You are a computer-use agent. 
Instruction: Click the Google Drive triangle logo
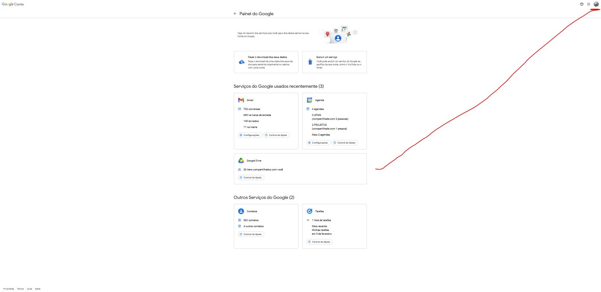[x=241, y=161]
